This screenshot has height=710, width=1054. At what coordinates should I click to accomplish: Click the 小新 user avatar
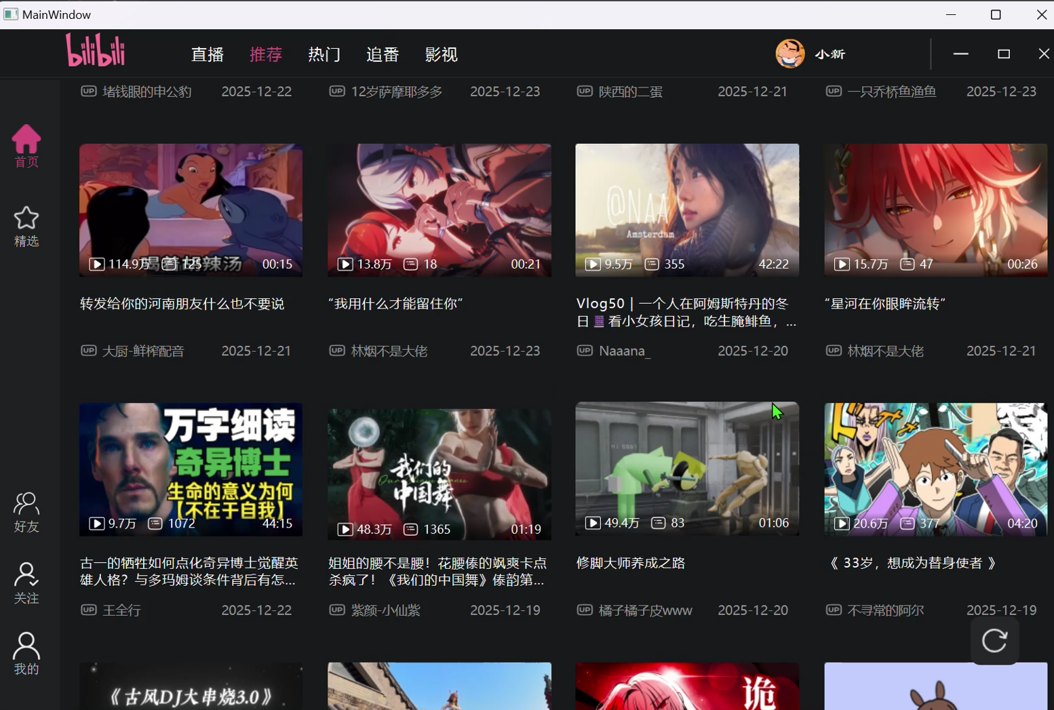(789, 54)
